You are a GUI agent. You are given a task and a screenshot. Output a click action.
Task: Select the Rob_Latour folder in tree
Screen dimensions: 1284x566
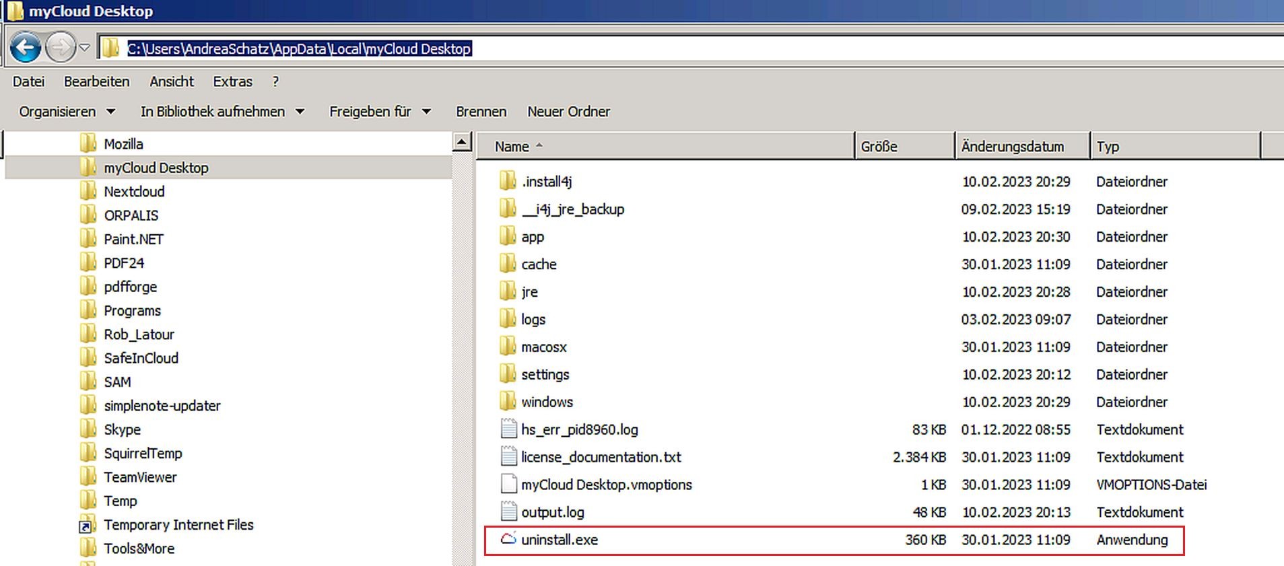tap(139, 334)
